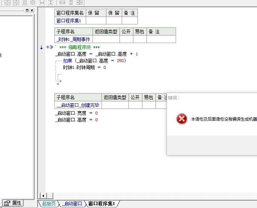Image resolution: width=257 pixels, height=208 pixels.
Task: Switch to the _启动窗口 tab
Action: (72, 204)
